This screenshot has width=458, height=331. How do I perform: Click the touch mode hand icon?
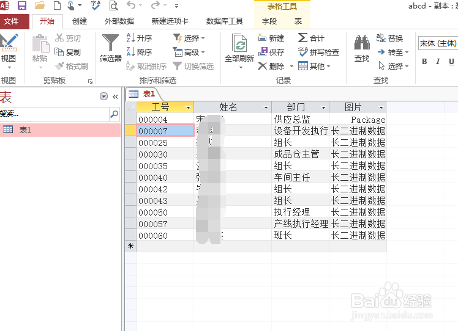[x=71, y=5]
